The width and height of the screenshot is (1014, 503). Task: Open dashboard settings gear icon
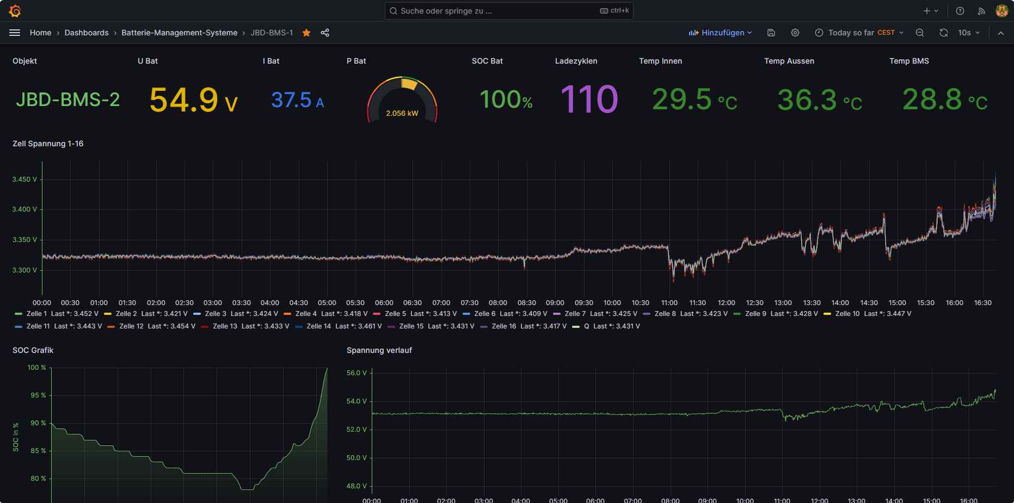pos(795,33)
